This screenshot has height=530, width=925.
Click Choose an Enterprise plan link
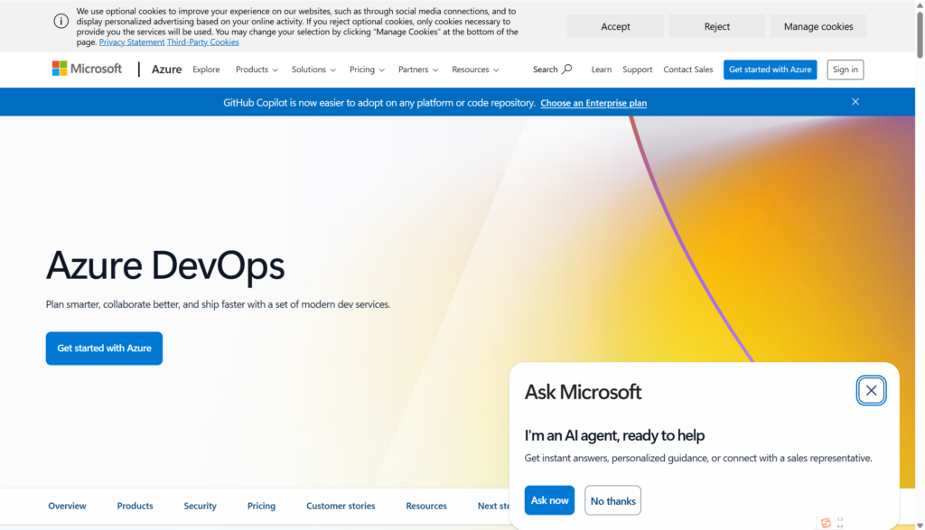coord(593,103)
